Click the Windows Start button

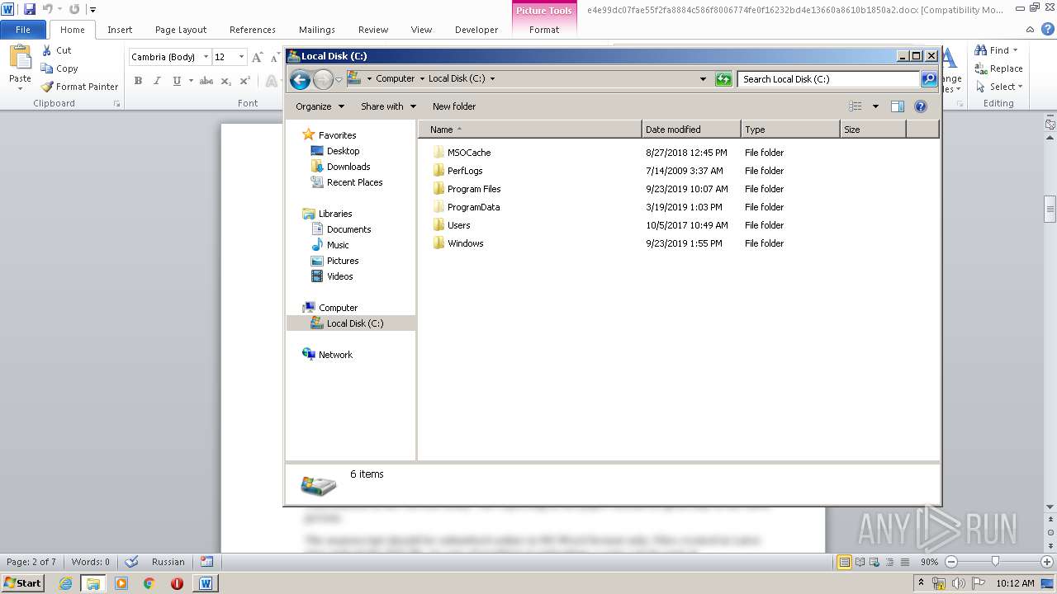click(x=22, y=582)
